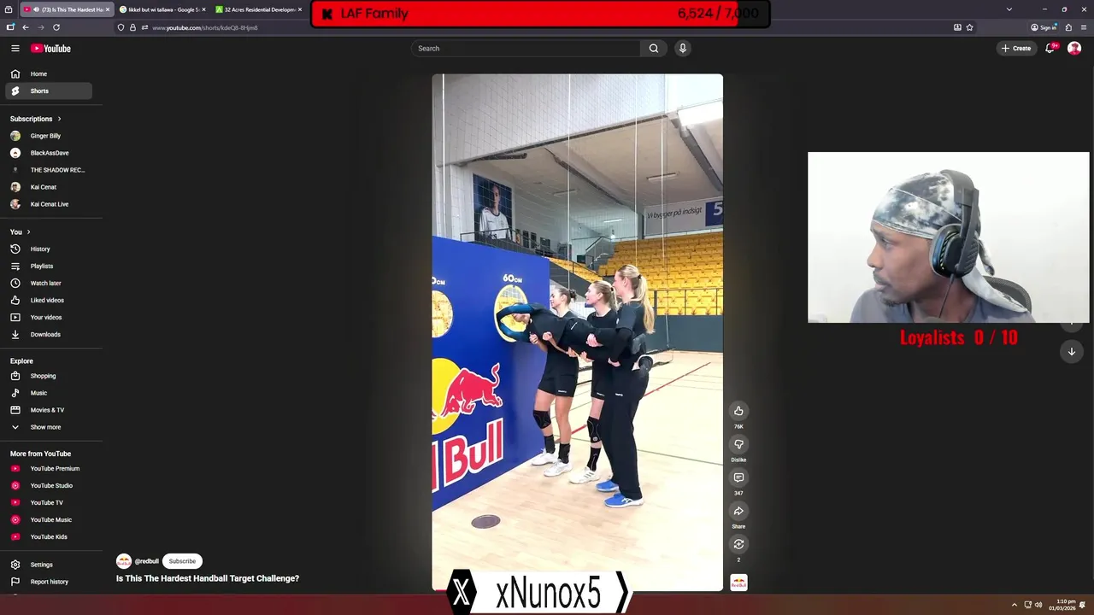Focus the YouTube search box
This screenshot has width=1094, height=615.
[526, 49]
